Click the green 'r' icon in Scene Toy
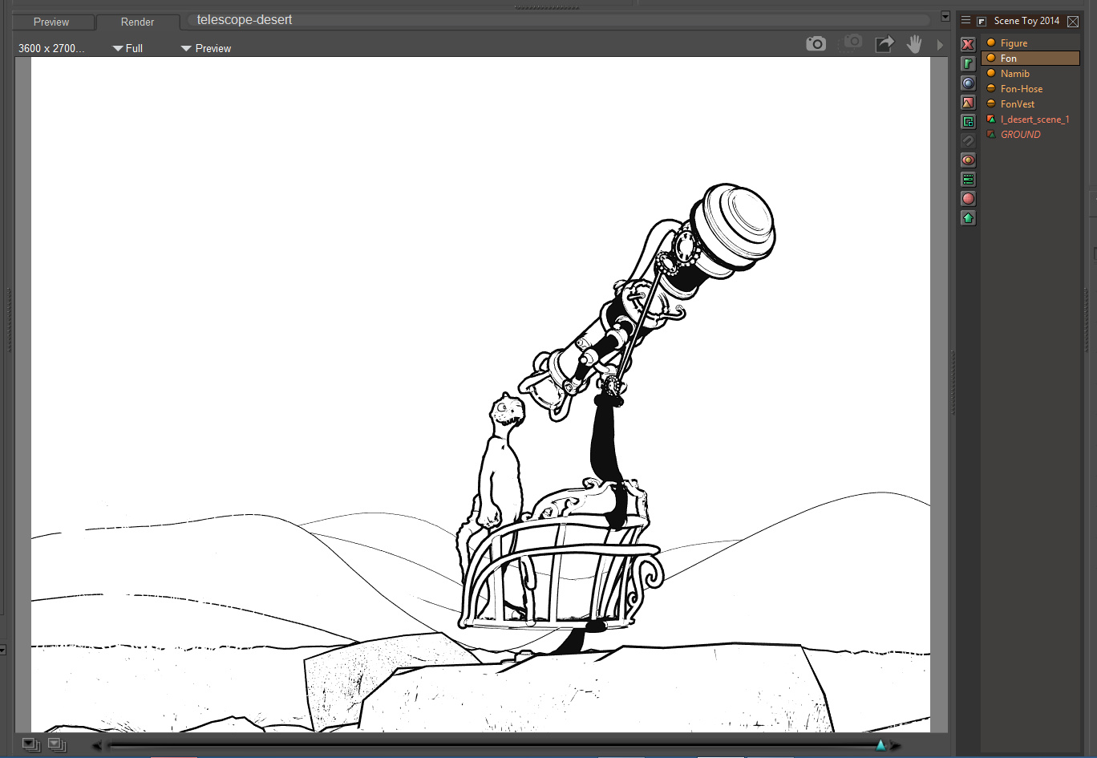The image size is (1097, 758). point(968,63)
